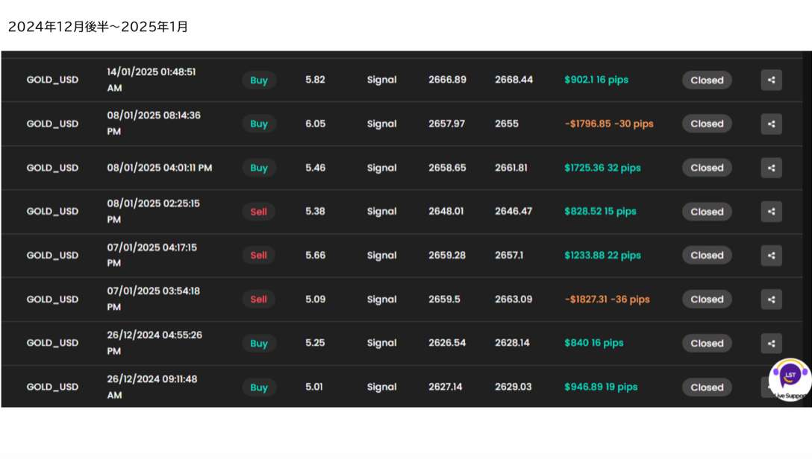Click Sell badge on 08/01/2025 02:25:15 trade

click(x=258, y=212)
